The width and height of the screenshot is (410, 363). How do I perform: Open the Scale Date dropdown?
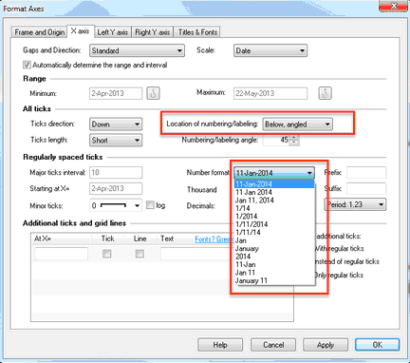pos(270,50)
